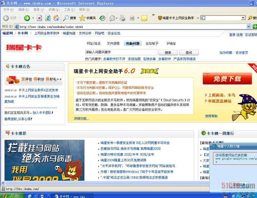Image resolution: width=257 pixels, height=198 pixels.
Task: Expand Rising Kaka security assistant toolbar menu
Action: pos(198,18)
